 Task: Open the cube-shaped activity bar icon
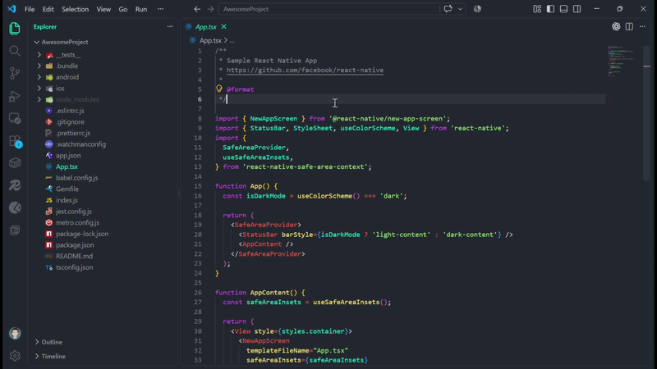(x=15, y=162)
